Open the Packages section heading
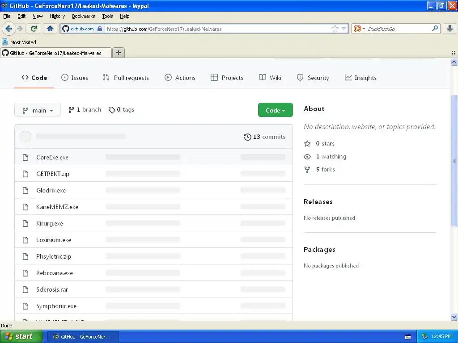The width and height of the screenshot is (458, 343). tap(319, 249)
